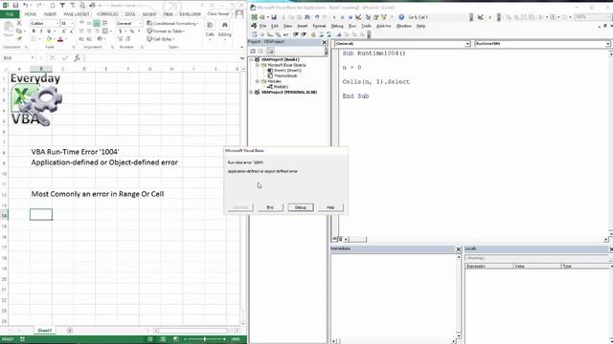Click Help in the error dialog
Image resolution: width=613 pixels, height=344 pixels.
point(330,207)
